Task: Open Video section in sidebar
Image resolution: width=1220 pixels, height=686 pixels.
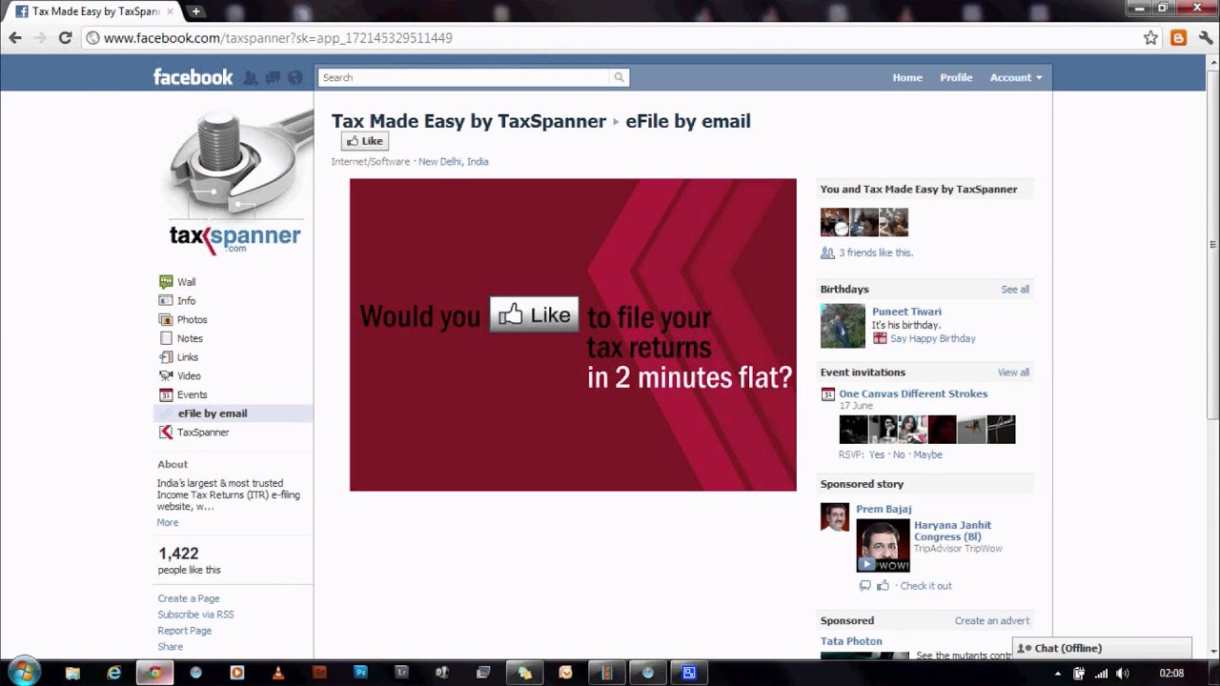Action: click(189, 375)
